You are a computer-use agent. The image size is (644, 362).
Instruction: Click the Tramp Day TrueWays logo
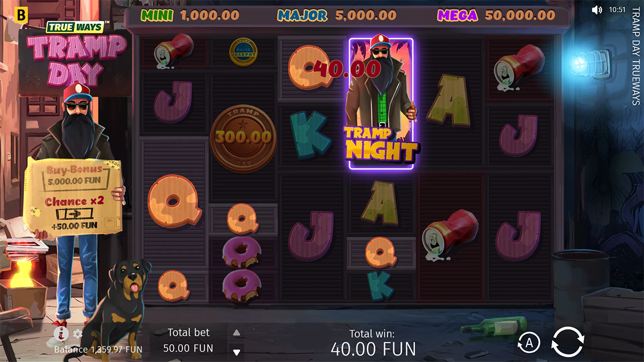click(x=74, y=54)
